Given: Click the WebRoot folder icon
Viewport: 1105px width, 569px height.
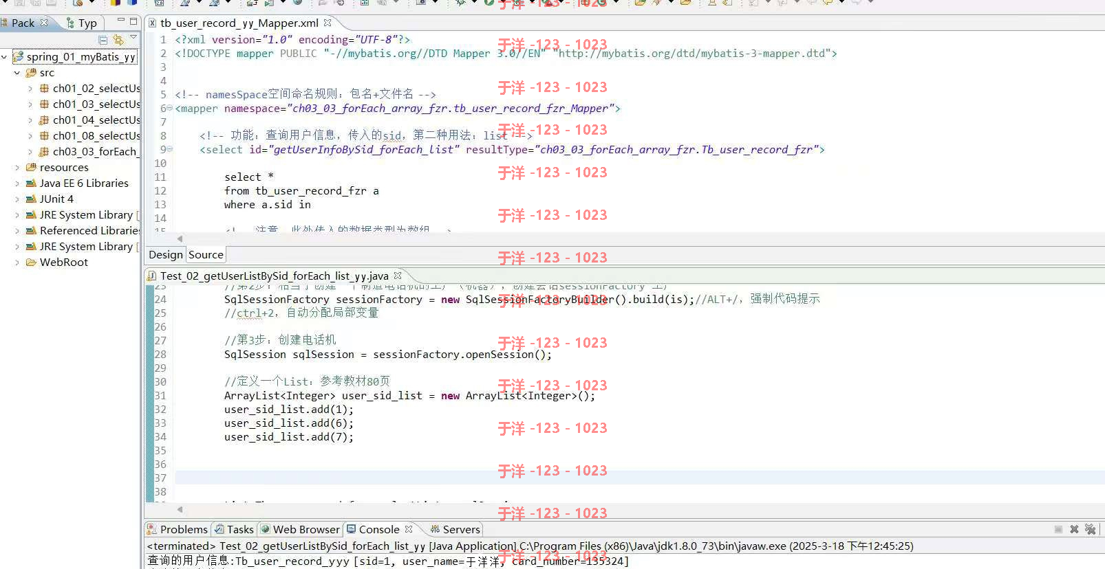Looking at the screenshot, I should tap(31, 263).
